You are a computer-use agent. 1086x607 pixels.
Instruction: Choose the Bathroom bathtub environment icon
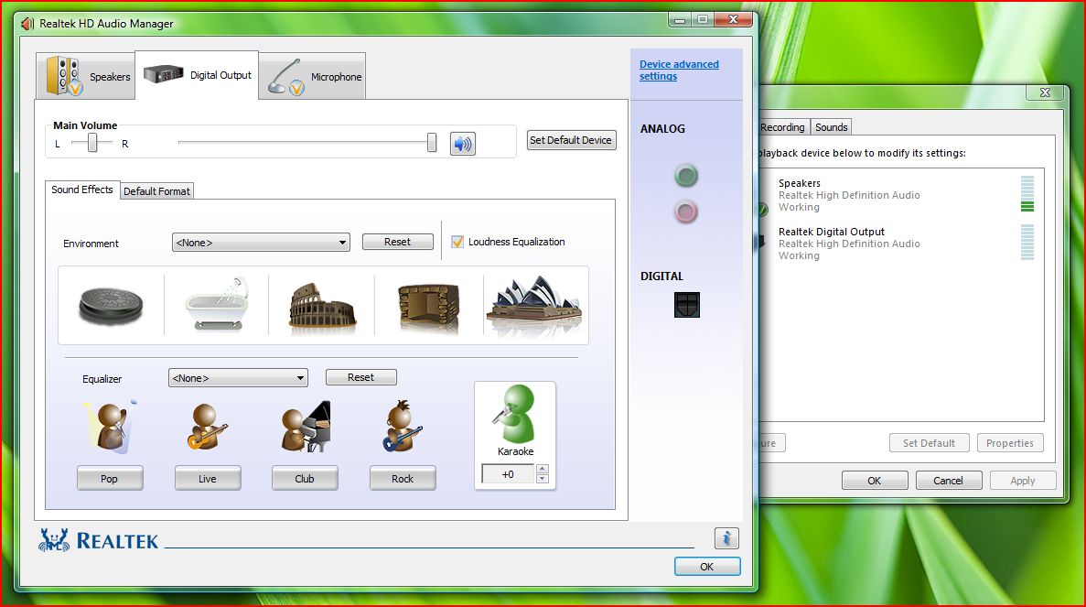(x=217, y=305)
